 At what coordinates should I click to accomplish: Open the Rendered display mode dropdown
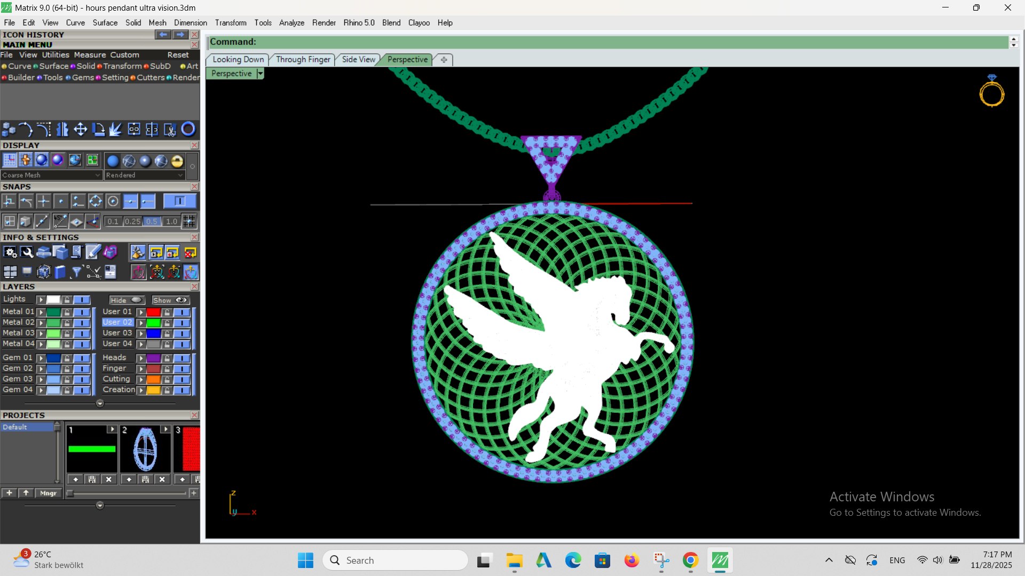(x=144, y=175)
